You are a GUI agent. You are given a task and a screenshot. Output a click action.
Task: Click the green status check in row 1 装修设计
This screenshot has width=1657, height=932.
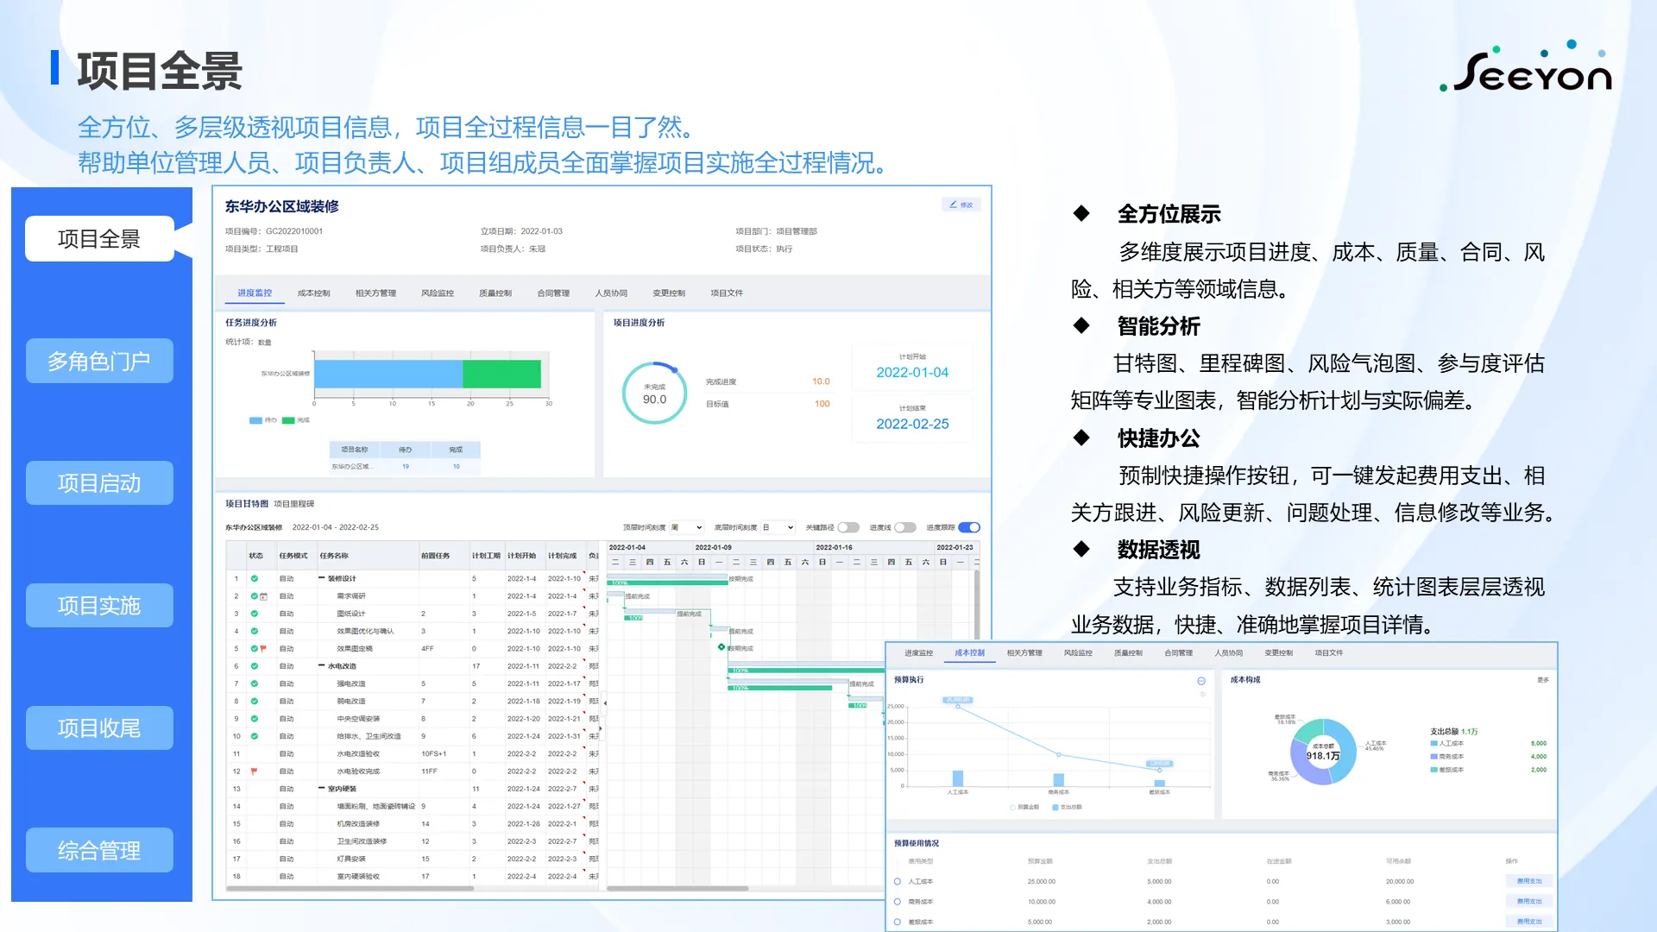(255, 578)
